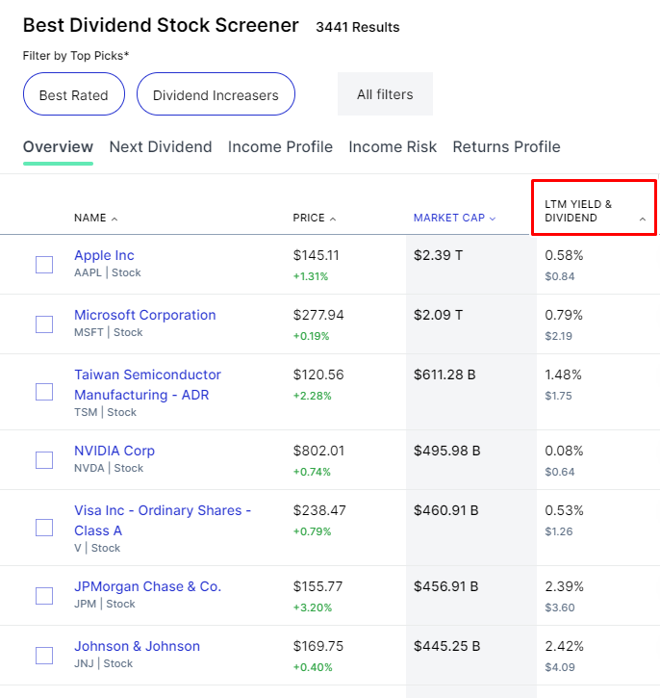Go to the Income Risk tab
Screen dimensions: 660x698
(393, 147)
